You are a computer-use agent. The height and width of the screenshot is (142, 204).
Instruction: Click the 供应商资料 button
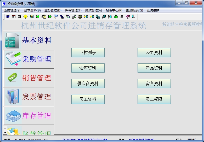click(88, 84)
